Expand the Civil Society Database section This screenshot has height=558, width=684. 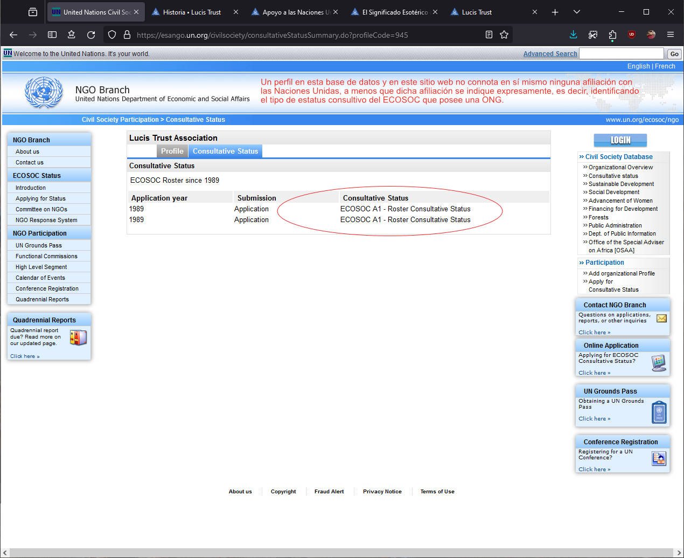pos(618,157)
